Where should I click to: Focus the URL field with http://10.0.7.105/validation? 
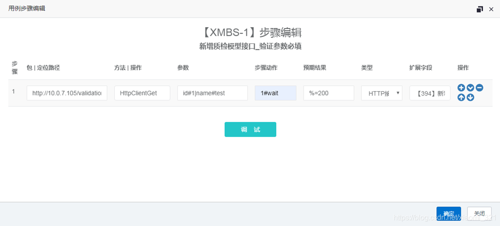pos(67,93)
